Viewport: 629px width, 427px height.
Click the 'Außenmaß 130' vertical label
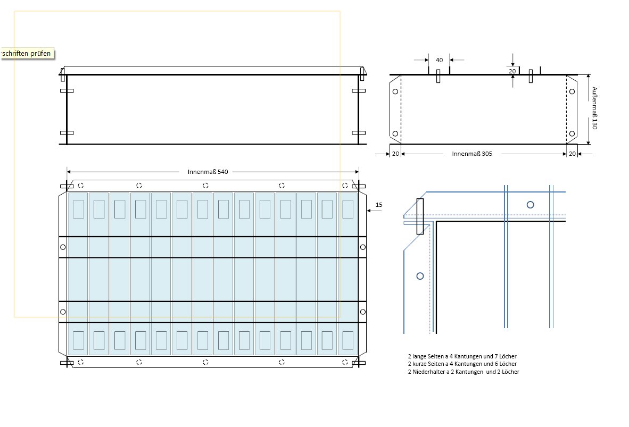tap(595, 108)
